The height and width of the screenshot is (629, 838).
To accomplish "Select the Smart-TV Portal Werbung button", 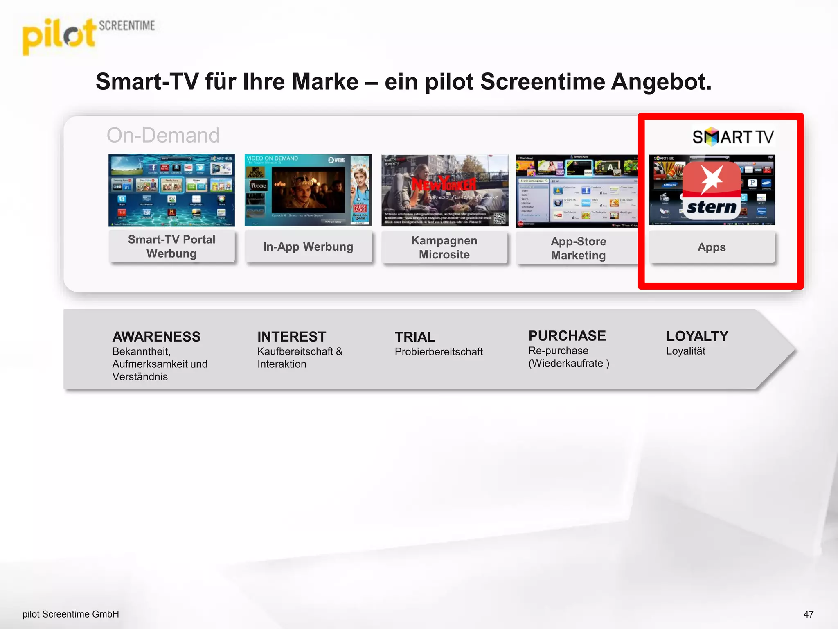I will point(172,247).
